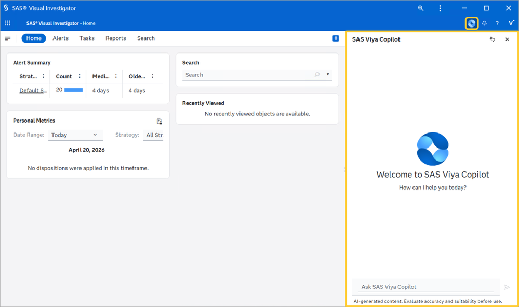Start a new Copilot chat icon

tap(492, 39)
